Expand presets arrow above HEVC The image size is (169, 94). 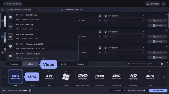click(100, 71)
